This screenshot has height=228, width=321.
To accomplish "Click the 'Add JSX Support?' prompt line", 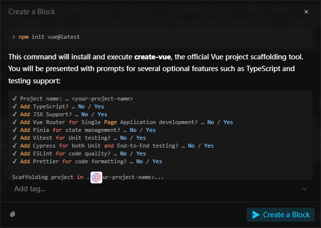I will (x=60, y=114).
